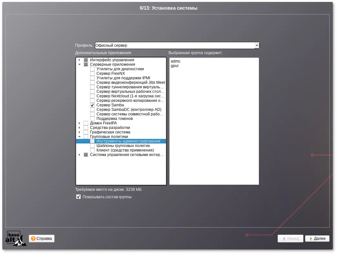Viewport: 337px width, 254px height.
Task: Check the Домен FreeIPA checkbox
Action: point(86,123)
